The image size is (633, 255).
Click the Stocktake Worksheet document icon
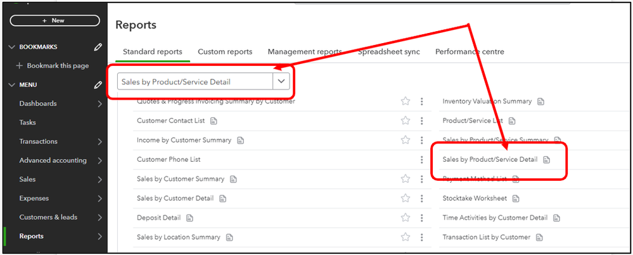click(516, 199)
